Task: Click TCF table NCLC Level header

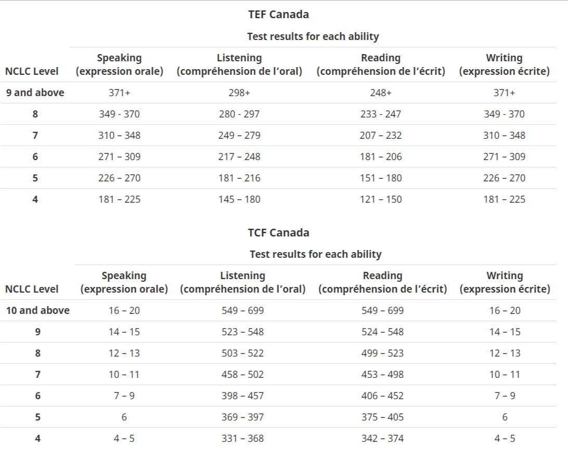Action: point(32,289)
